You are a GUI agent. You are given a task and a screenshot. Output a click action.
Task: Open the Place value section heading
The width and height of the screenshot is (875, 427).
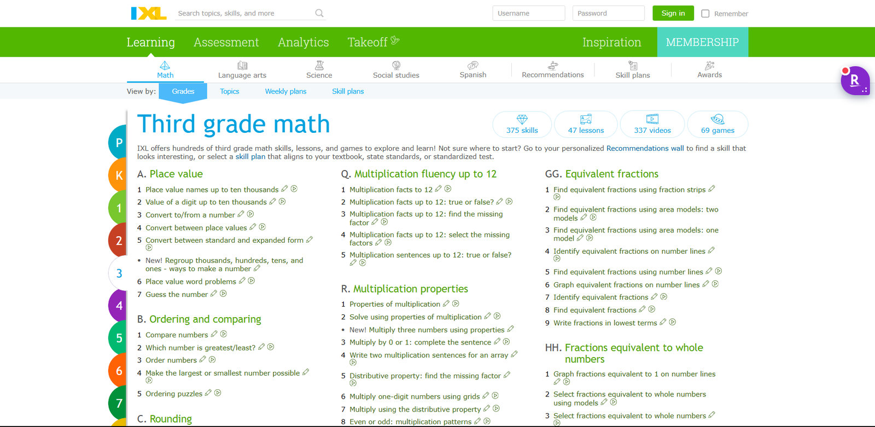click(x=176, y=174)
